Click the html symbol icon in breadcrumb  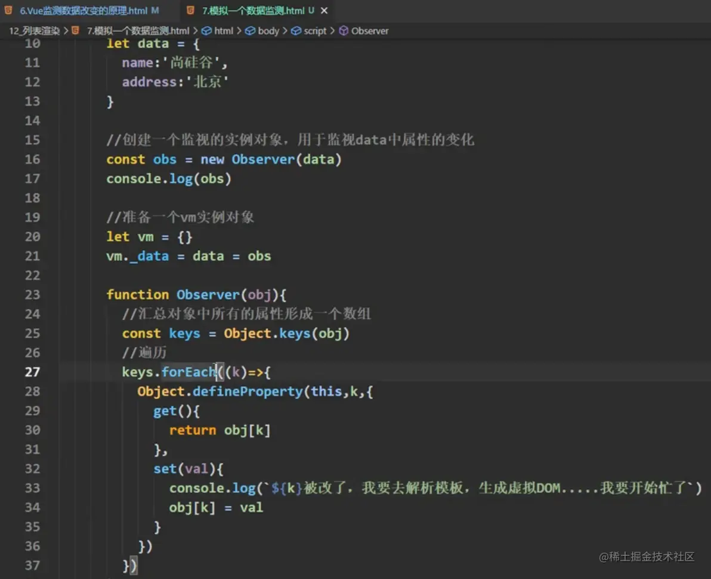pos(206,31)
